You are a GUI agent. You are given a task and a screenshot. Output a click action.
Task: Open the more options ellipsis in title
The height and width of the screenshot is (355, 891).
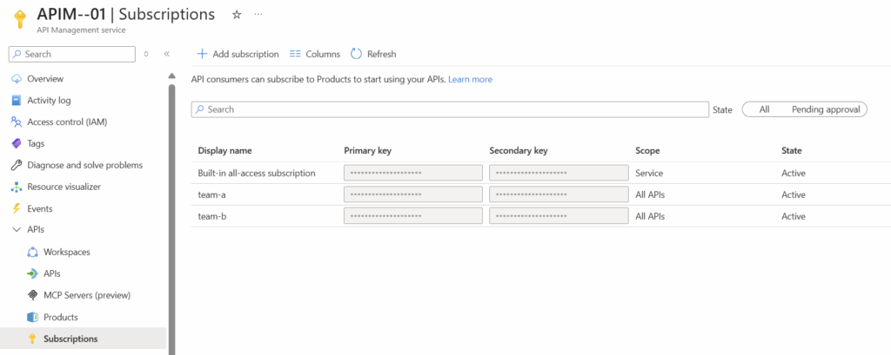[258, 15]
